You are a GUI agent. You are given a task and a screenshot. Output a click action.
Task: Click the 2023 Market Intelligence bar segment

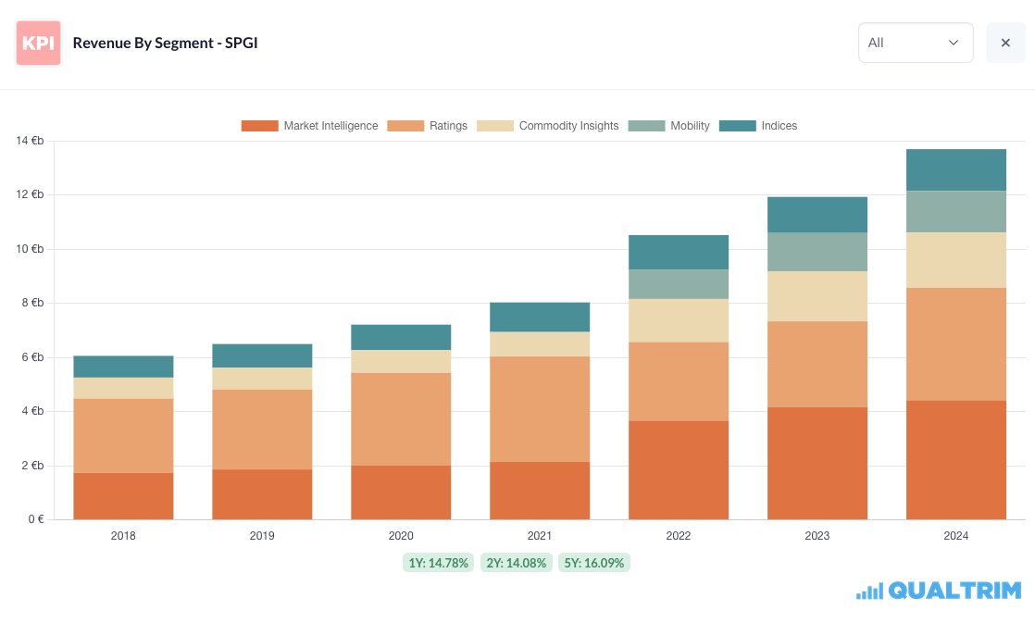pos(817,463)
